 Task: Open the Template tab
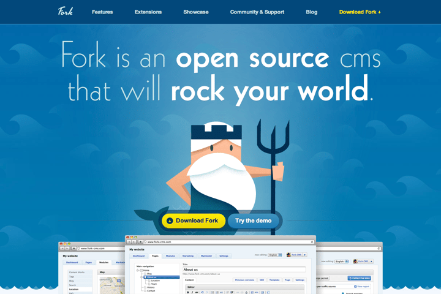coord(274,280)
